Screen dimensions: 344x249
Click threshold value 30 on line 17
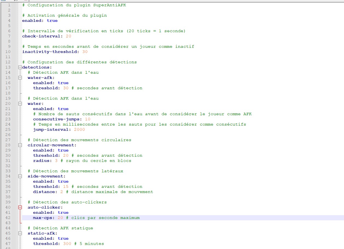point(66,88)
